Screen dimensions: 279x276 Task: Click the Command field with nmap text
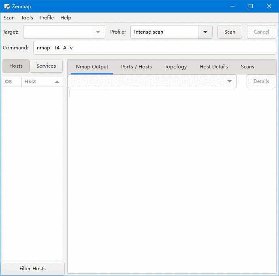[x=154, y=48]
